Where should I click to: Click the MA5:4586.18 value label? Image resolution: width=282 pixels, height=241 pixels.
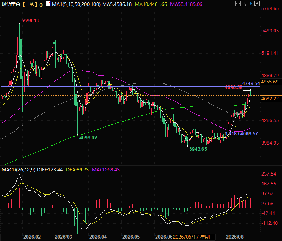click(x=117, y=4)
